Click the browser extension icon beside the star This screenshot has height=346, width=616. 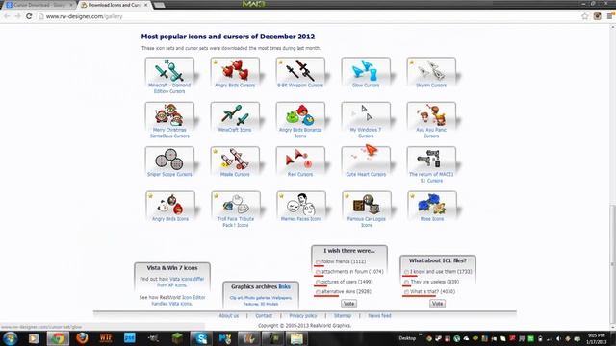point(597,16)
